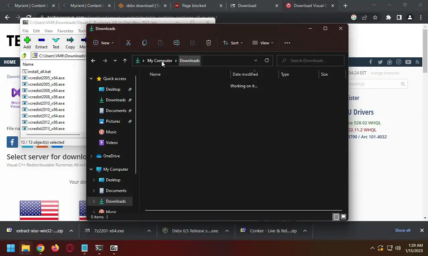
Task: Click the Test button in 7-Zip
Action: [x=56, y=43]
